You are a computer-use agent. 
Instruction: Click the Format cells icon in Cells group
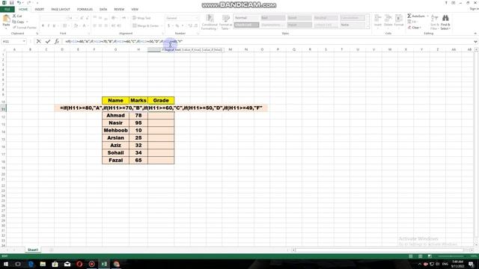coord(399,18)
